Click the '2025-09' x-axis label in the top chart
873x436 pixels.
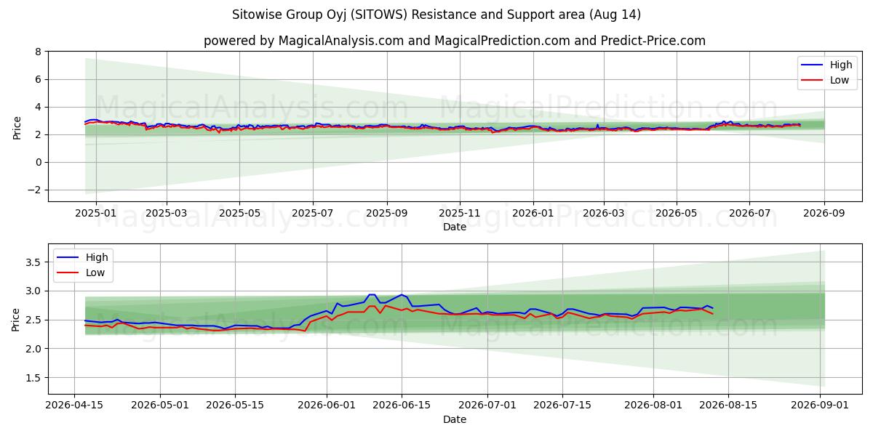tap(387, 214)
